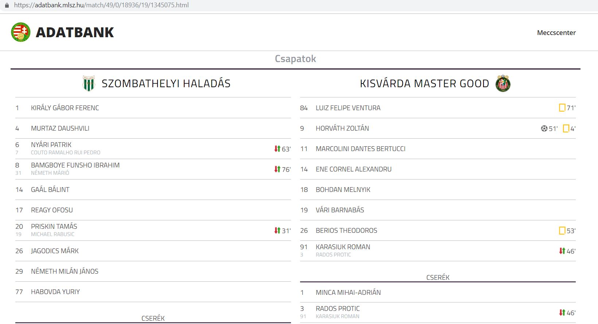Image resolution: width=598 pixels, height=324 pixels.
Task: Click the yellow card icon for Luiz Felipe Ventura
Action: (562, 108)
